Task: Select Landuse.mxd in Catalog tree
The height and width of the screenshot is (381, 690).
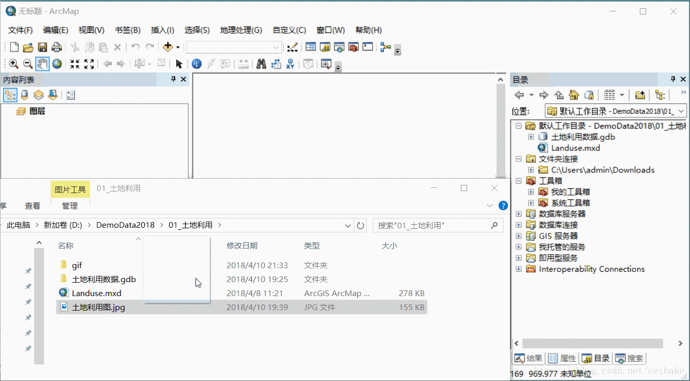Action: coord(576,148)
